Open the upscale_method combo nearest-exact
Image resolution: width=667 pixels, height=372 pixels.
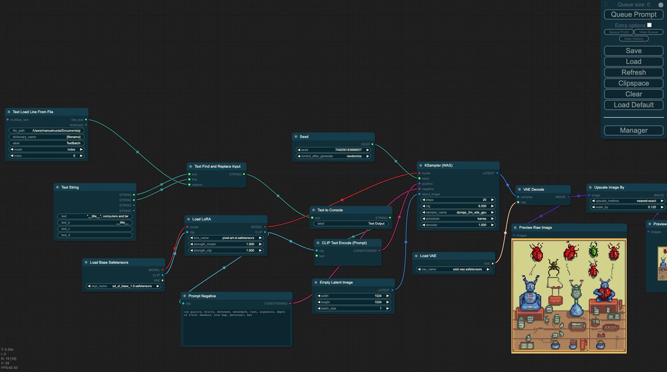tap(629, 200)
